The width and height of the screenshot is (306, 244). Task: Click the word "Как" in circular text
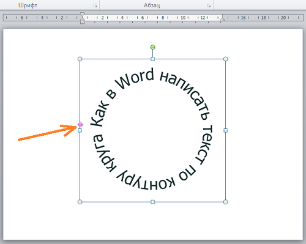pos(100,113)
